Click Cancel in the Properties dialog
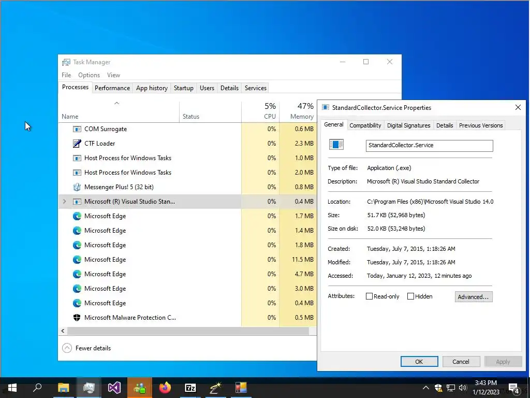 point(461,362)
